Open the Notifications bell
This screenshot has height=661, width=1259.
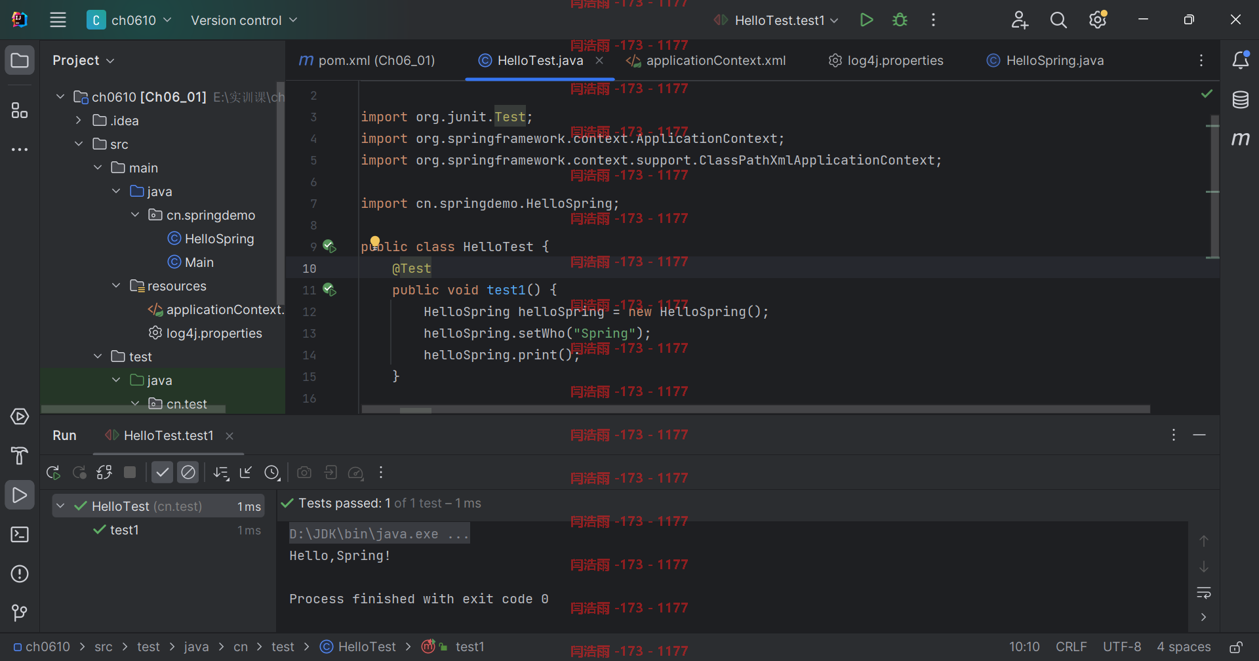(x=1241, y=60)
